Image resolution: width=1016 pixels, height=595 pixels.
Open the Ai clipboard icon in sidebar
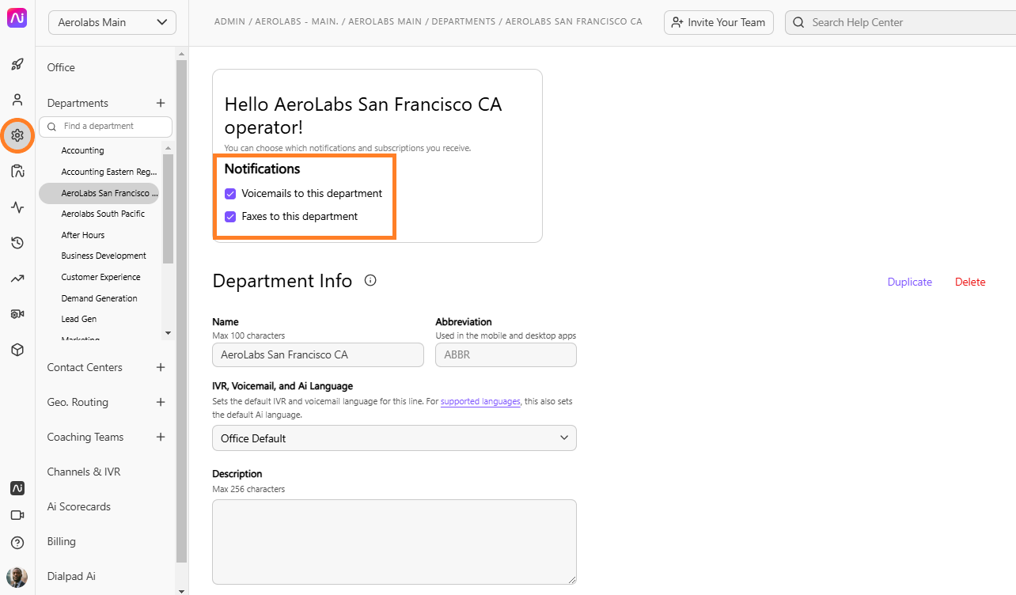(17, 171)
